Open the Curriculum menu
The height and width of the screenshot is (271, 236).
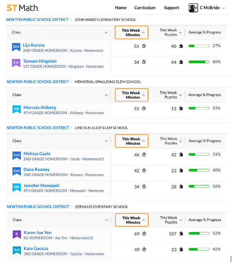click(145, 8)
